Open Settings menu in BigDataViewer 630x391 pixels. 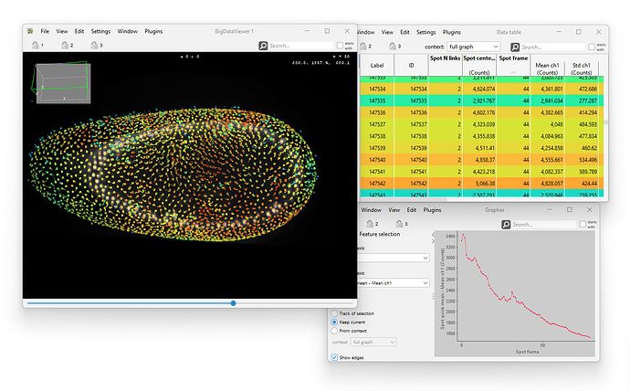100,31
